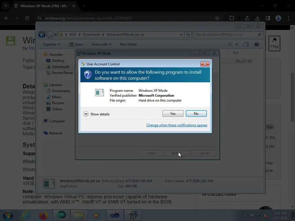
Task: Click the archive.org address bar URL
Action: 88,18
